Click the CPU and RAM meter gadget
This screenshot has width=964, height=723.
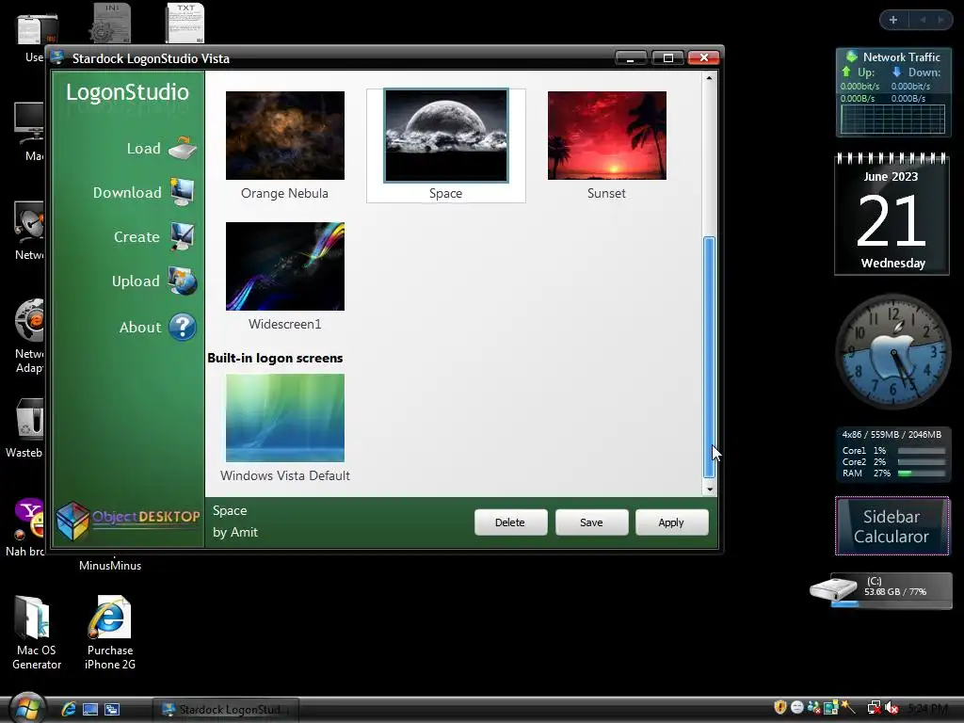click(x=892, y=454)
